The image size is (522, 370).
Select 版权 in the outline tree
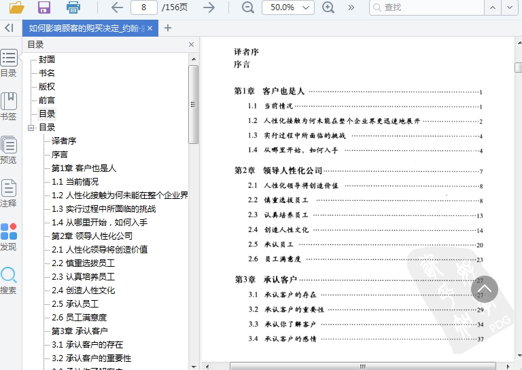47,87
